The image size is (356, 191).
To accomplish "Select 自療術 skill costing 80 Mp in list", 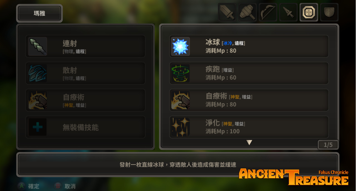I will (x=249, y=100).
